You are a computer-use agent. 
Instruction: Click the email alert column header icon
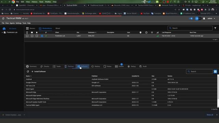point(32,32)
